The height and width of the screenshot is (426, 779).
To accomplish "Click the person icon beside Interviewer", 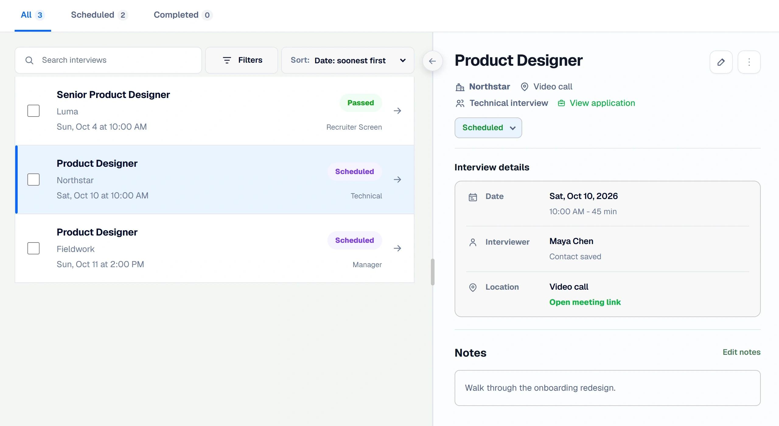I will click(x=473, y=242).
